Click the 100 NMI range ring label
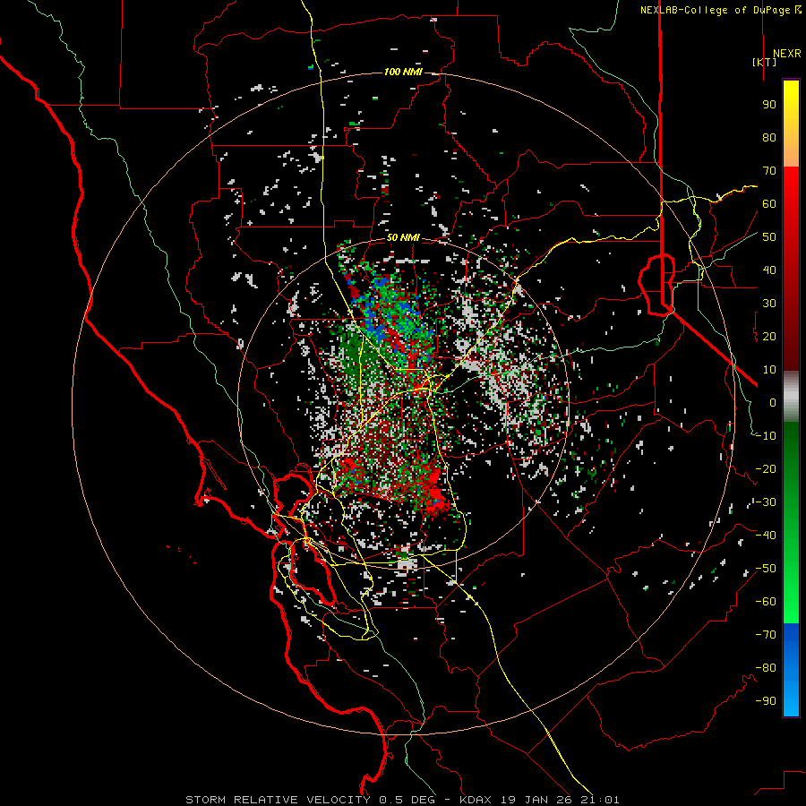806x806 pixels. [403, 72]
